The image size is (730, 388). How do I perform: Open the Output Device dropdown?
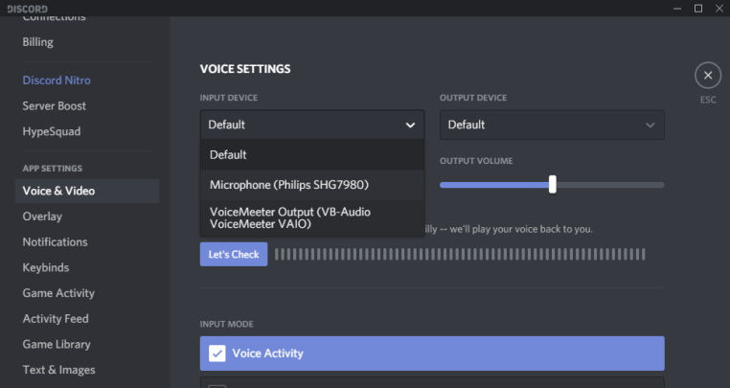pos(552,125)
